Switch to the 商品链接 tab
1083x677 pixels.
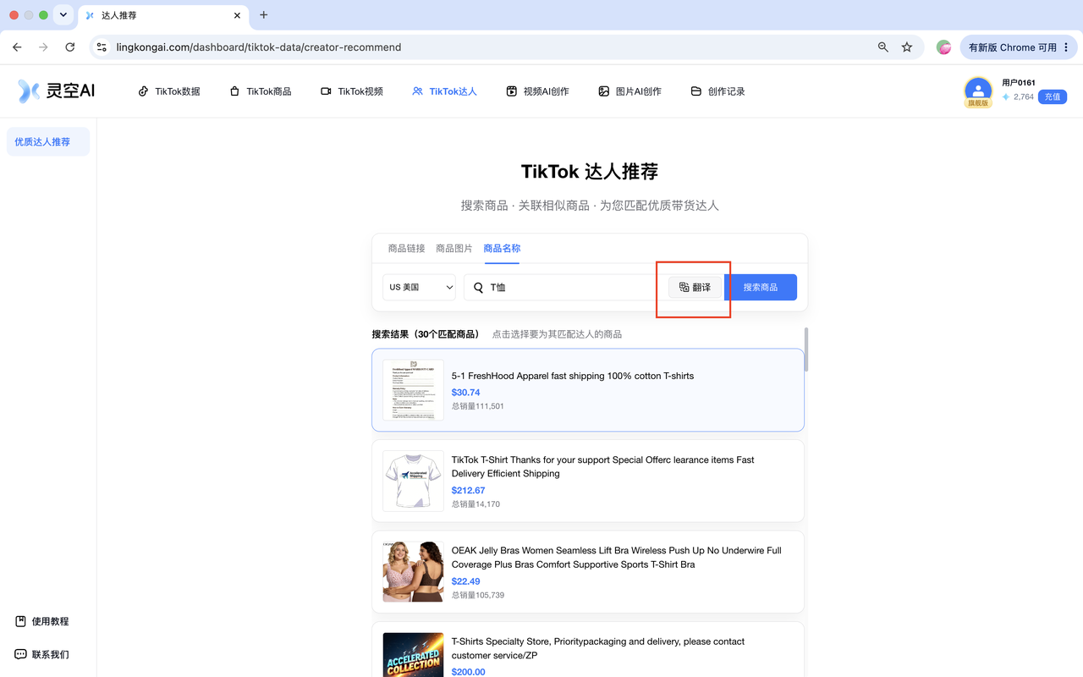click(406, 249)
